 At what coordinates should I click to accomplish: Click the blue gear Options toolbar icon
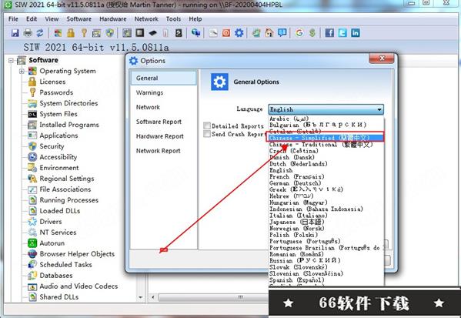point(239,32)
